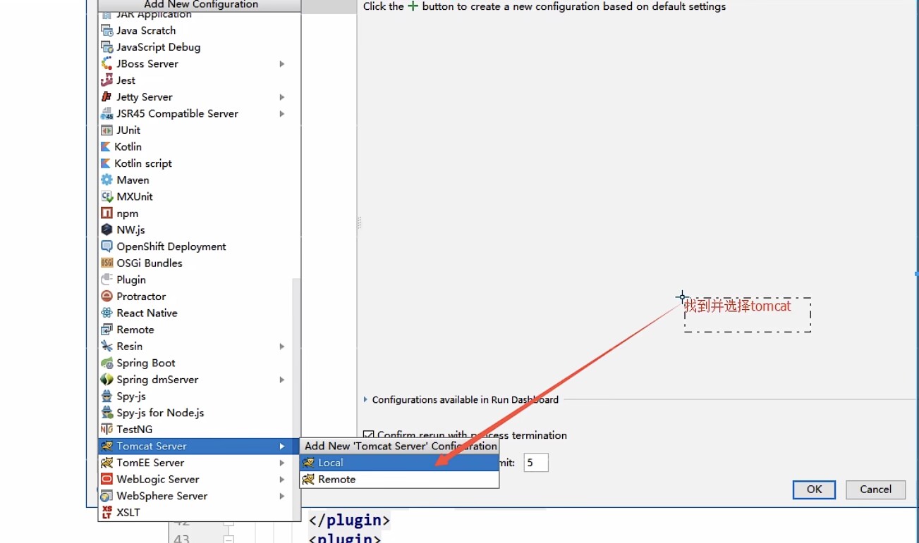Click the npm icon
The width and height of the screenshot is (919, 543).
tap(107, 213)
